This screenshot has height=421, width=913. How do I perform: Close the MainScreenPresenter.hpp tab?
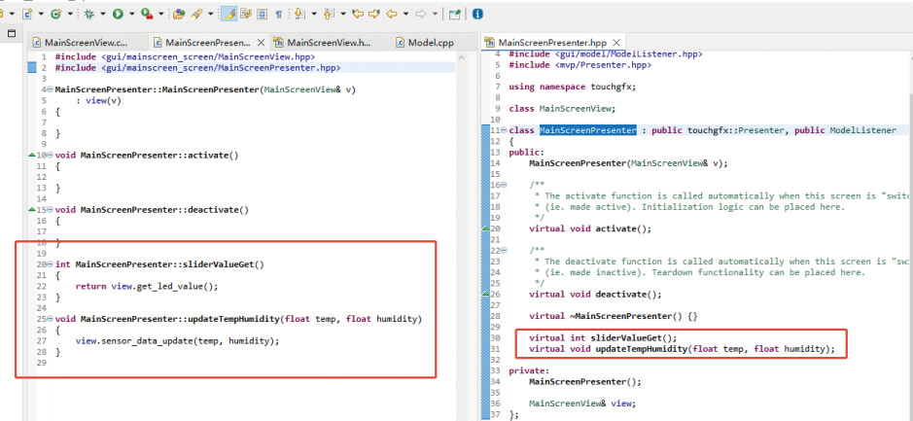616,43
